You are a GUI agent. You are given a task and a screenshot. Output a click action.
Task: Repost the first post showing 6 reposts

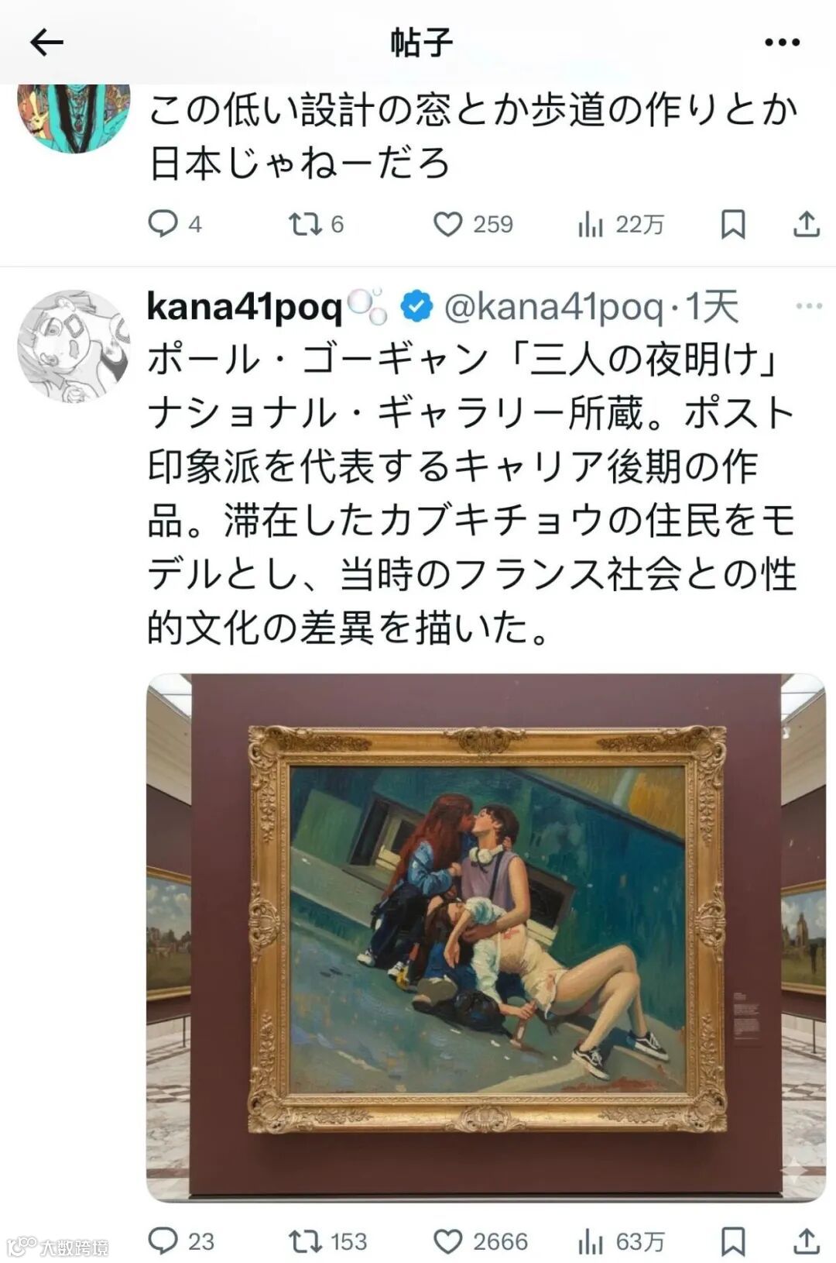point(316,225)
